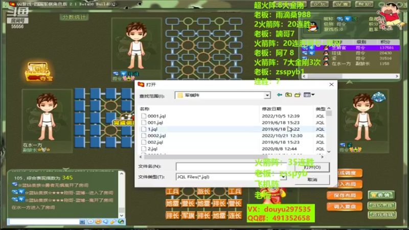
Task: Select the file 0002.jql
Action: point(156,135)
